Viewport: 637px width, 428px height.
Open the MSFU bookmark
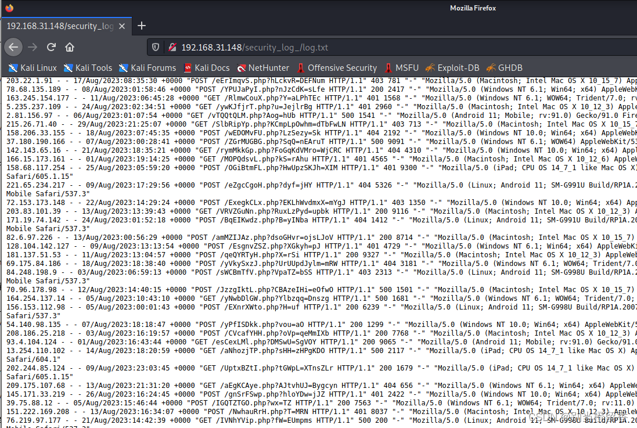pos(401,68)
